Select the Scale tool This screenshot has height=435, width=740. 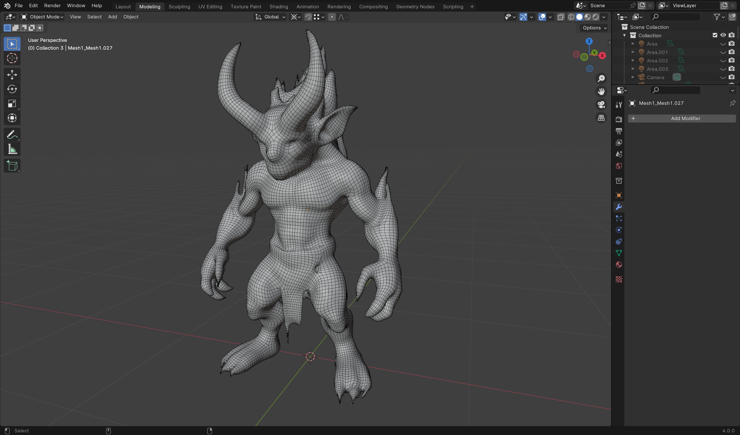tap(12, 103)
